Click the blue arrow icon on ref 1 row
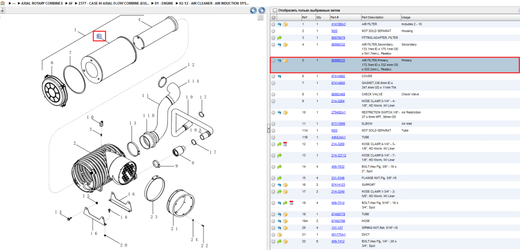Viewport: 520px width, 250px height. click(x=279, y=24)
